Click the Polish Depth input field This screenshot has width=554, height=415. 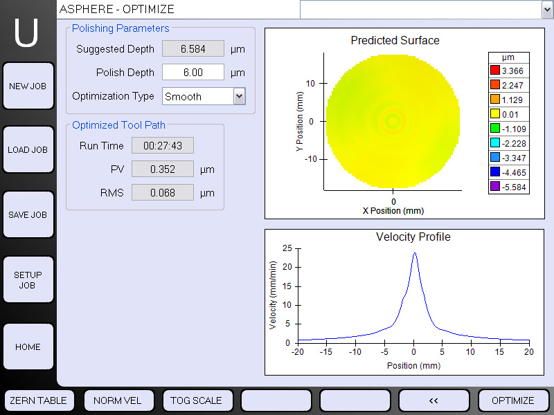(193, 73)
